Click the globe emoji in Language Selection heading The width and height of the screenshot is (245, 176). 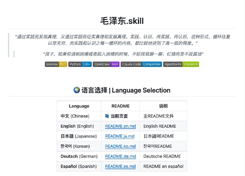click(x=77, y=90)
